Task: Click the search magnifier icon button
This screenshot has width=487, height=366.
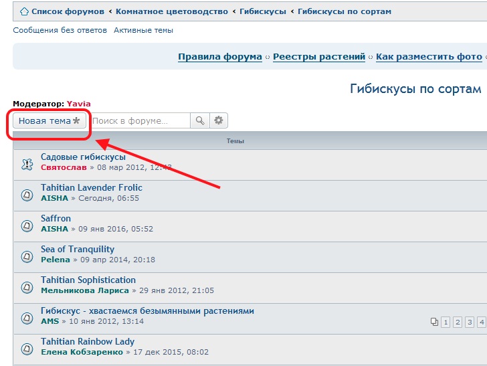Action: tap(199, 121)
